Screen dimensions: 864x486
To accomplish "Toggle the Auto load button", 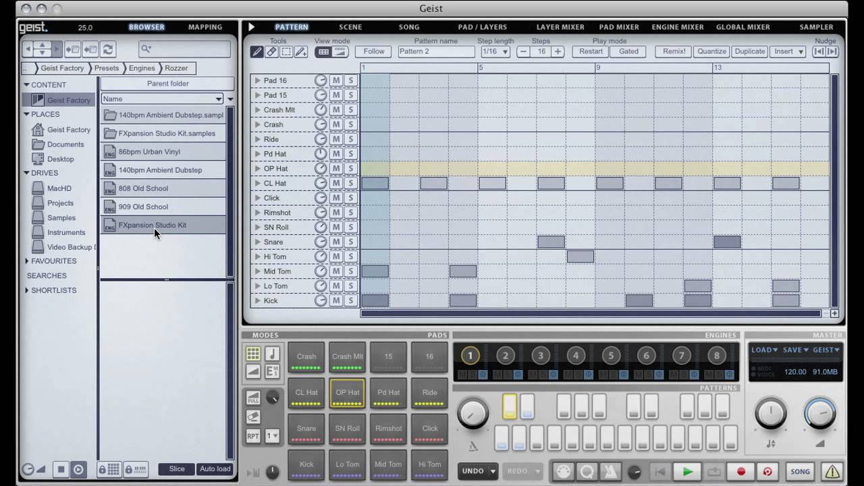I will 215,468.
